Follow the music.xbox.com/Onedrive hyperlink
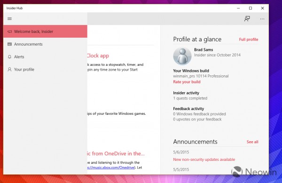 click(111, 167)
